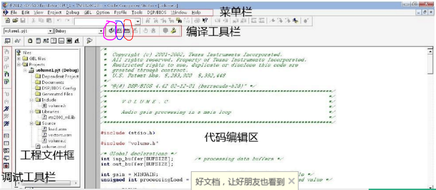Click the Paste clipboard icon

pos(49,21)
